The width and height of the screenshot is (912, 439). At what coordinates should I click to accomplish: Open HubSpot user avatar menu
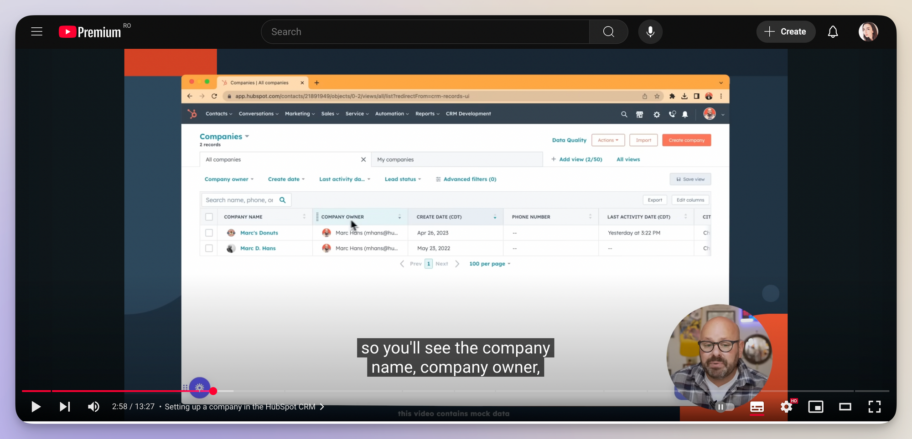point(714,114)
